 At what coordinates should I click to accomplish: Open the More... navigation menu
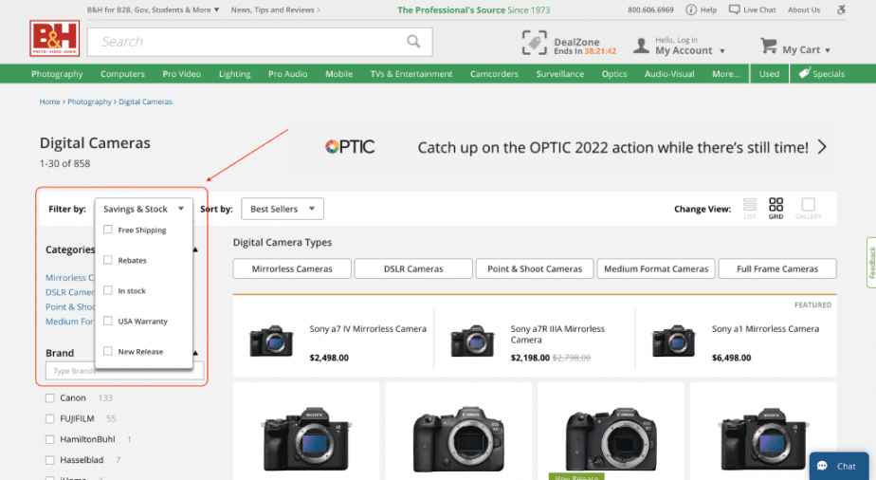pyautogui.click(x=725, y=74)
